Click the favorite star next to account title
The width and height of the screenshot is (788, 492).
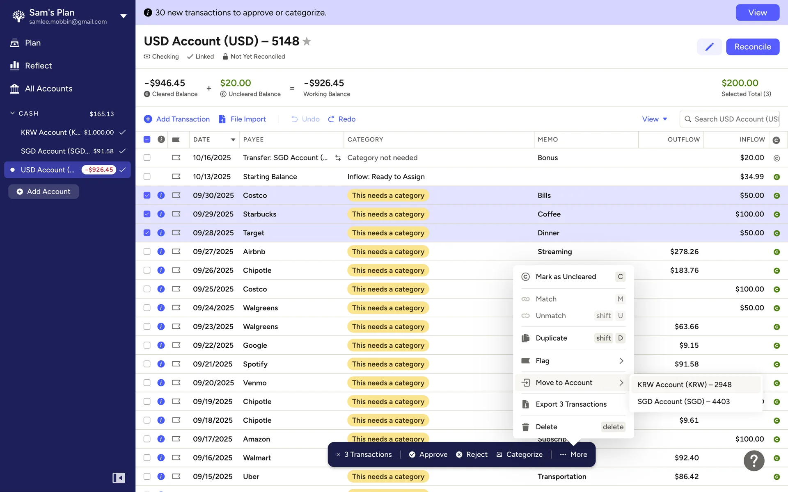point(307,41)
